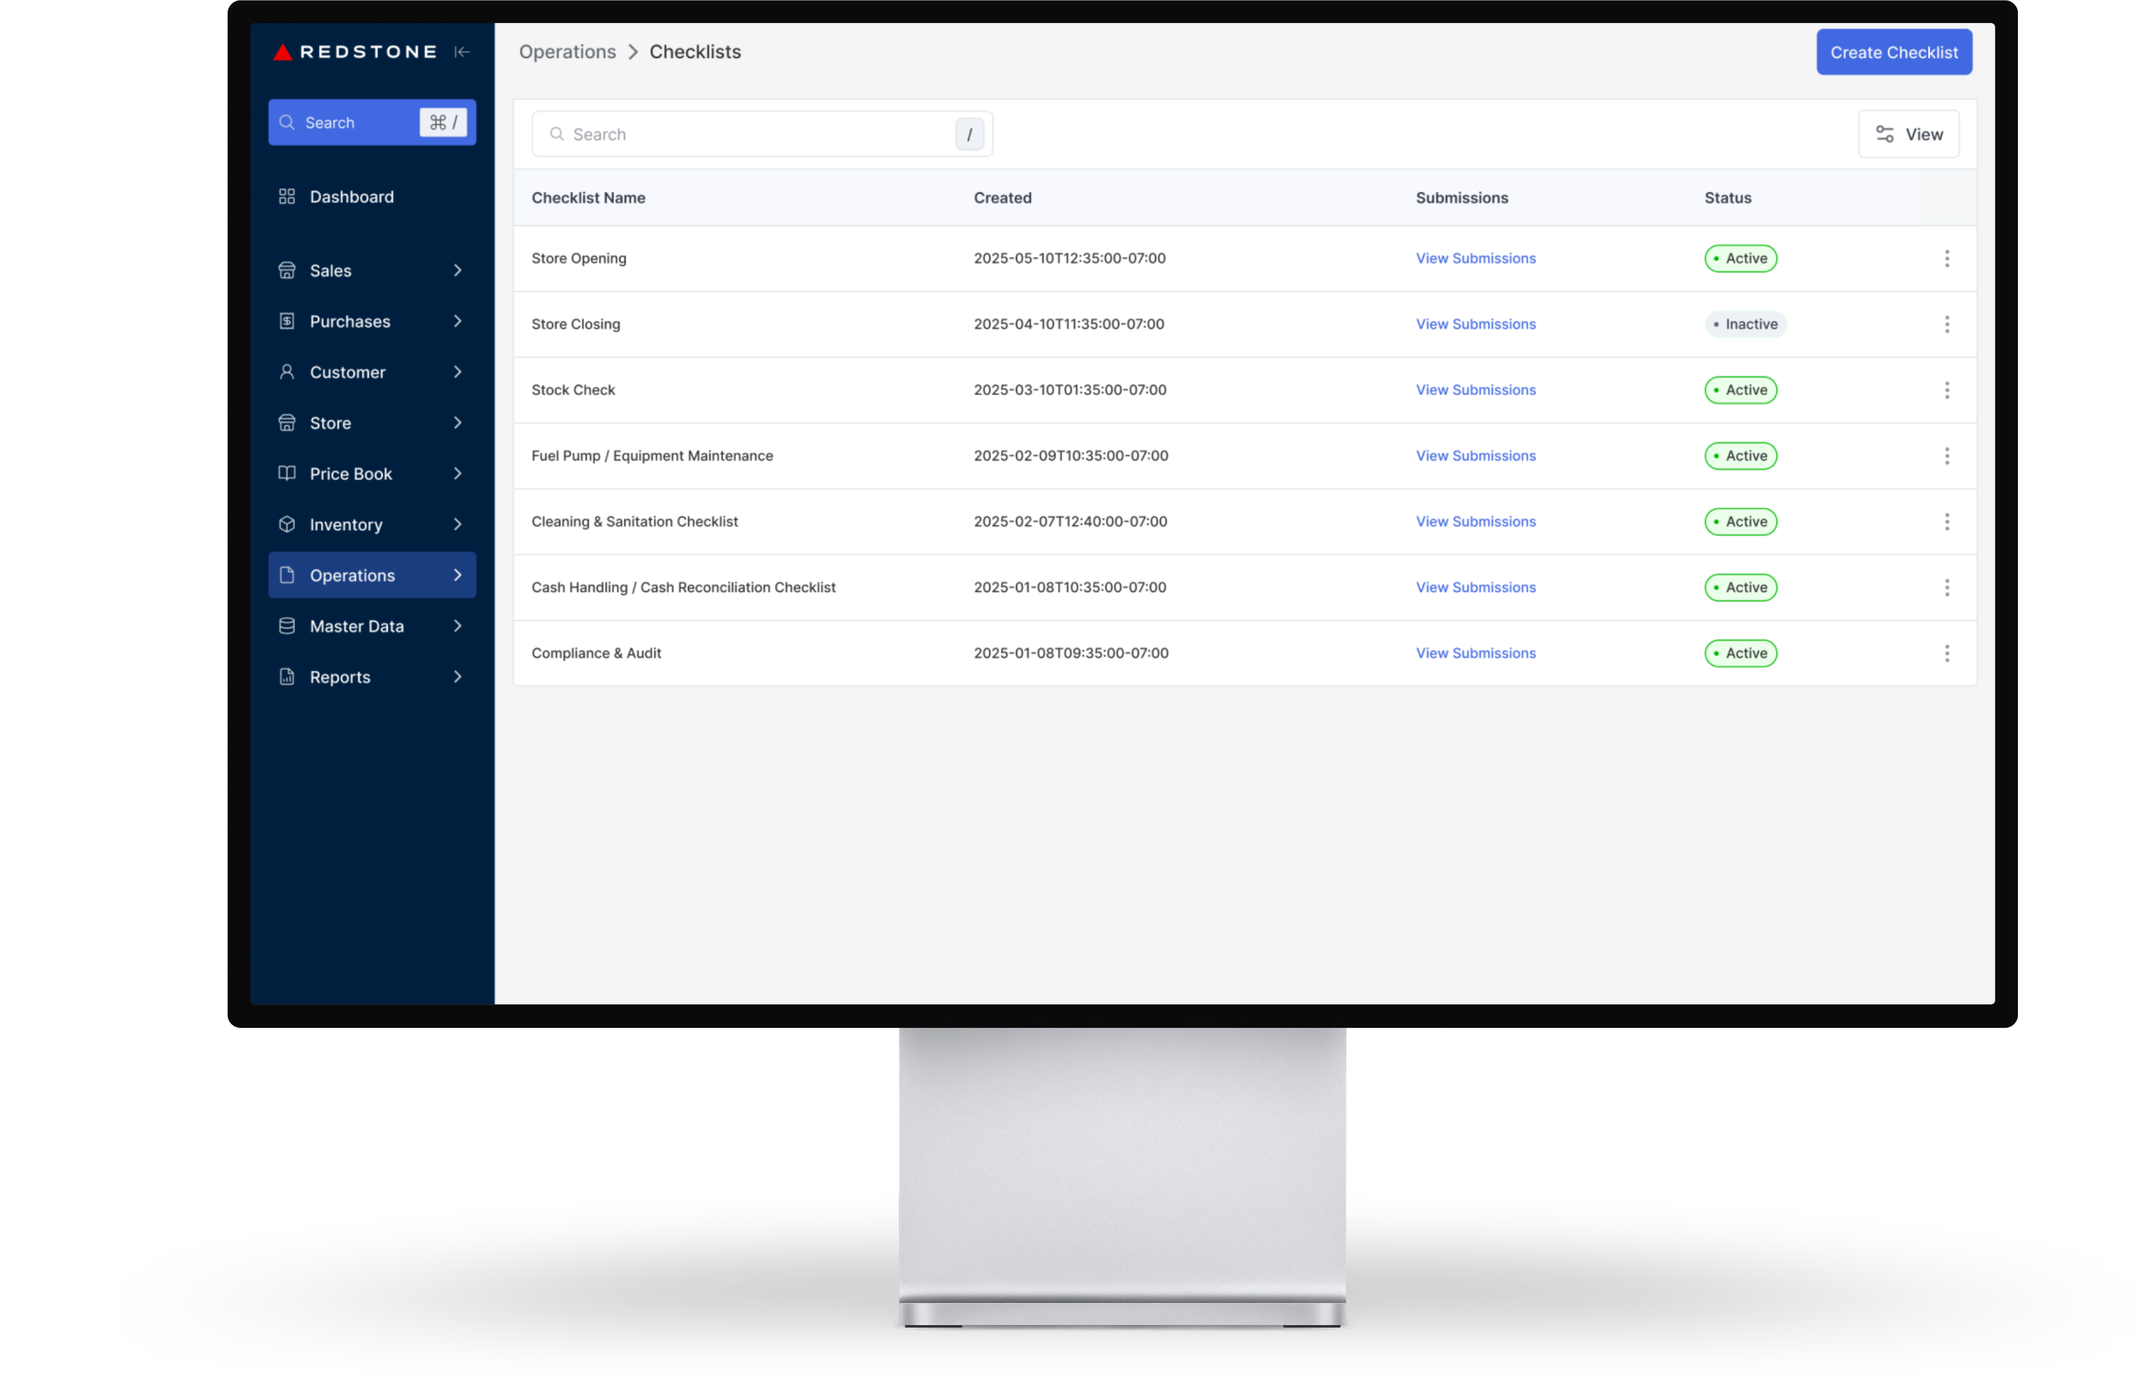Image resolution: width=2141 pixels, height=1377 pixels.
Task: Collapse the sidebar with the arrow icon
Action: point(462,52)
